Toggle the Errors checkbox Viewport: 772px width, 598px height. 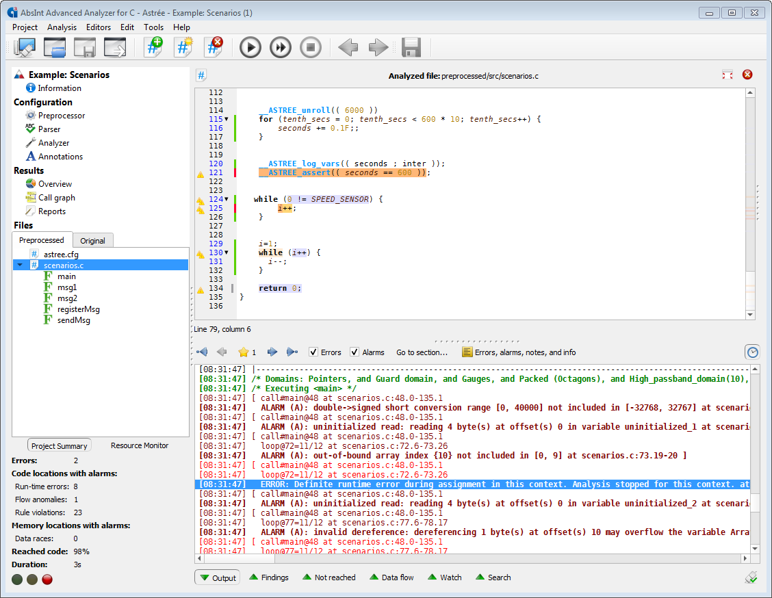313,352
